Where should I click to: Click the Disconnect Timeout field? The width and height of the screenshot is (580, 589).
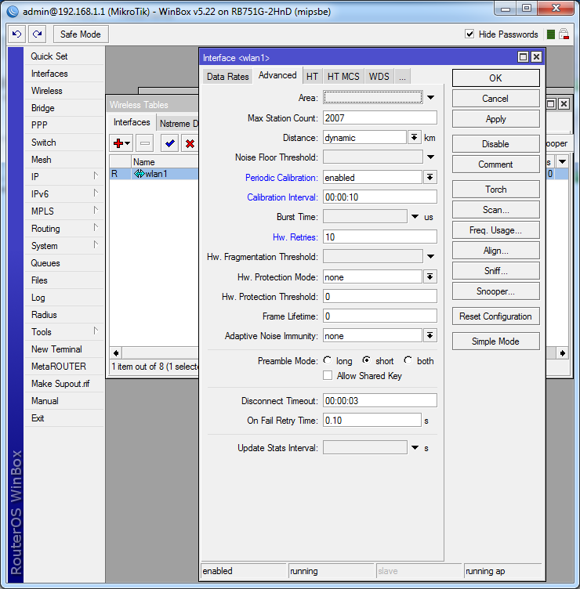(380, 400)
